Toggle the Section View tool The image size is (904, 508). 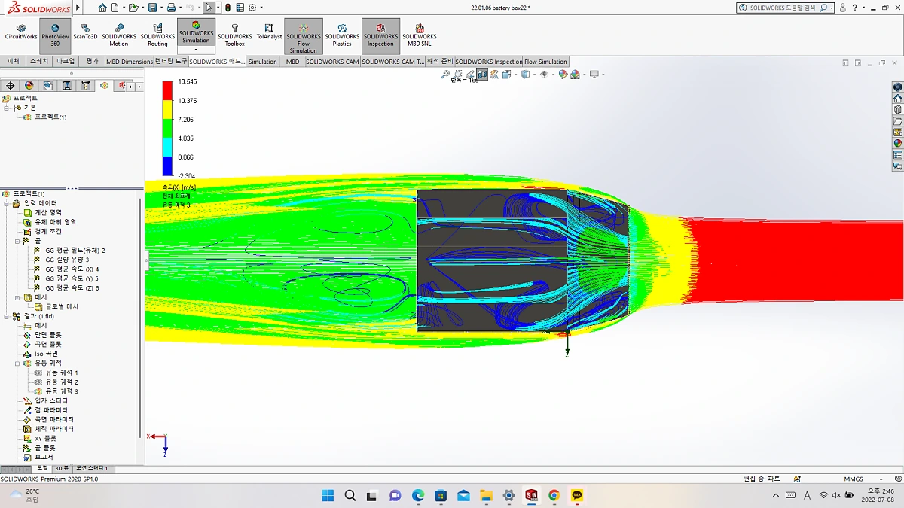(x=482, y=75)
